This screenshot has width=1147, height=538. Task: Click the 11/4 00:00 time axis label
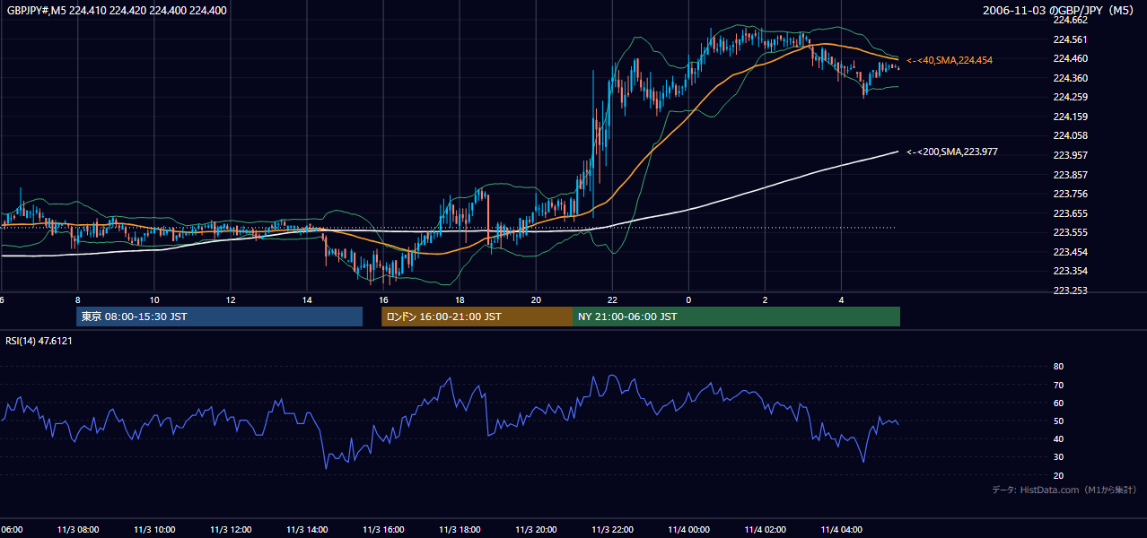click(688, 530)
